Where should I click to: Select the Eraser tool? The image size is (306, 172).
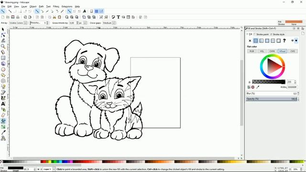(x=3, y=115)
